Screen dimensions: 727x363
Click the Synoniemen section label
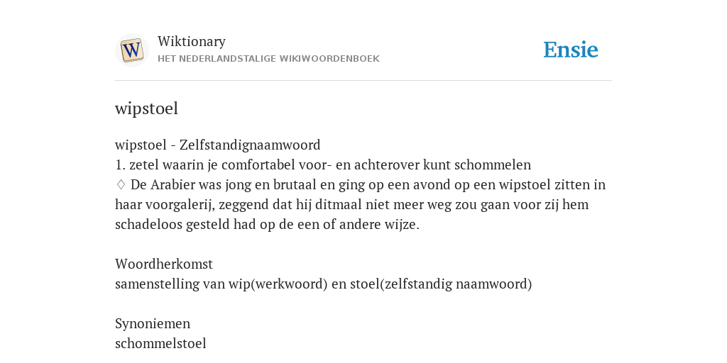coord(153,323)
